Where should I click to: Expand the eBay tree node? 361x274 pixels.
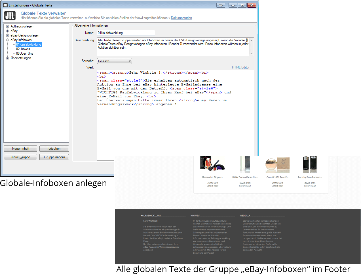pyautogui.click(x=8, y=31)
